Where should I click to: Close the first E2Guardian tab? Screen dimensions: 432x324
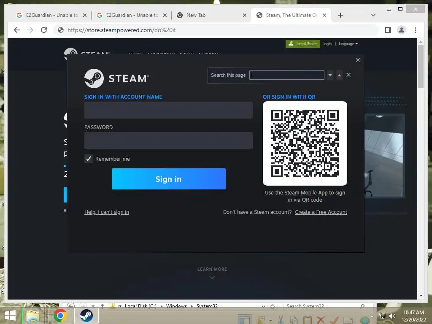85,15
